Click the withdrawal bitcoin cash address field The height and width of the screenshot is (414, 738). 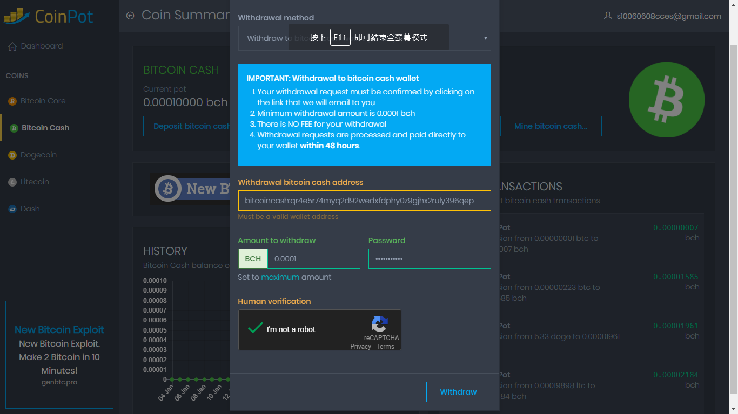tap(364, 201)
